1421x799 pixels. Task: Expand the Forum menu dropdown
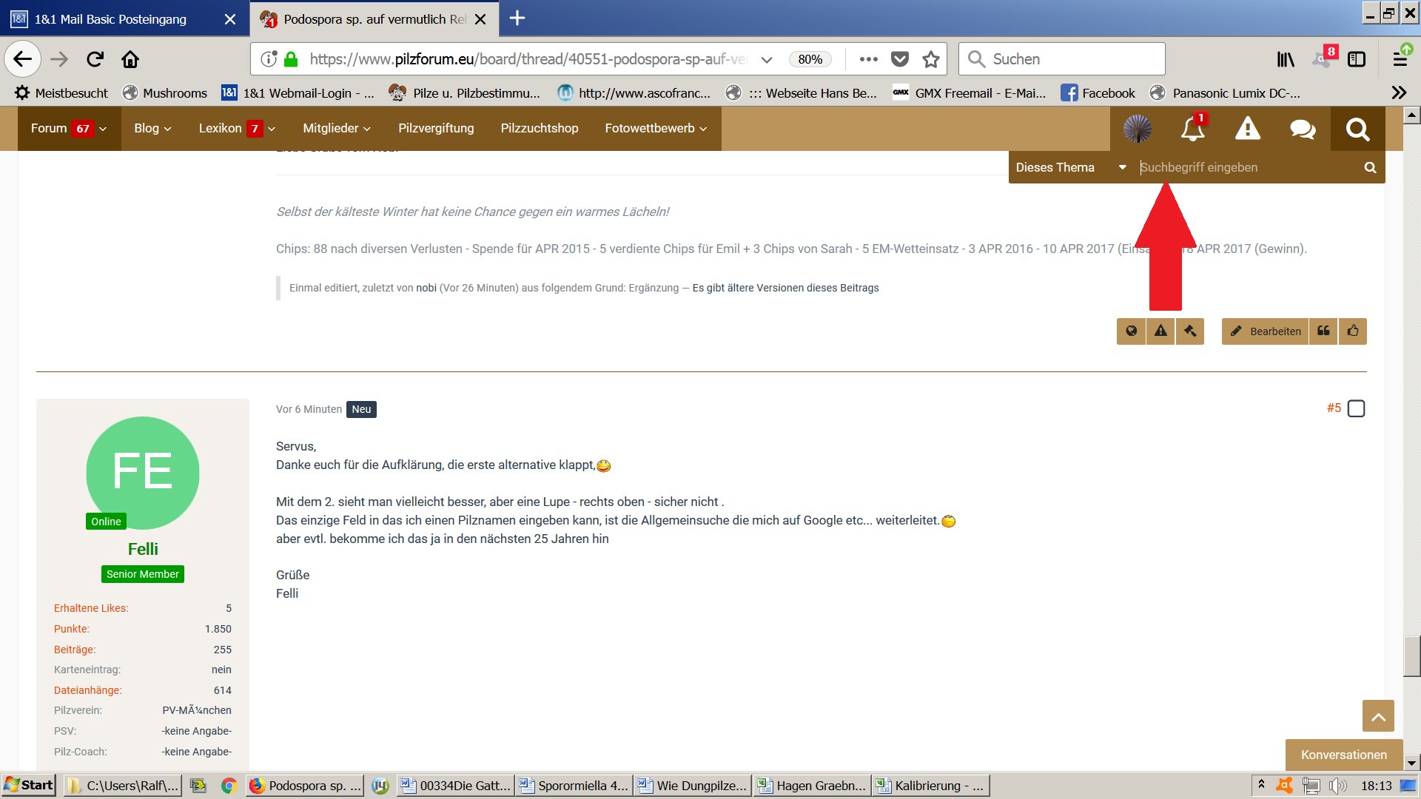pos(68,129)
